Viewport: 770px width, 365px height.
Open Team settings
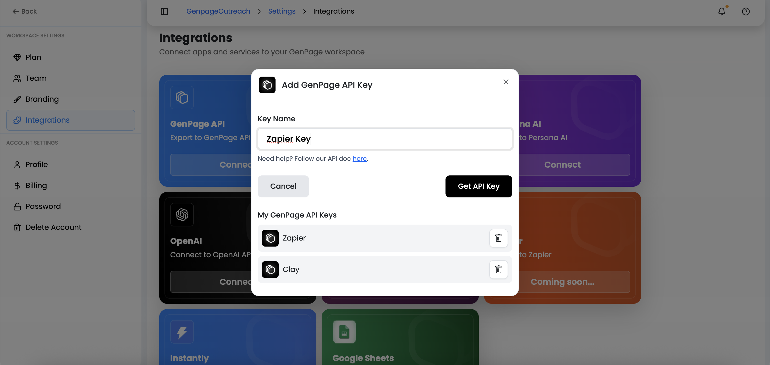click(x=70, y=78)
